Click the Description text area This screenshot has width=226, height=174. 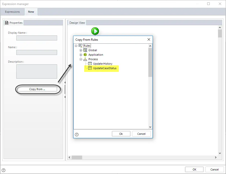(37, 71)
